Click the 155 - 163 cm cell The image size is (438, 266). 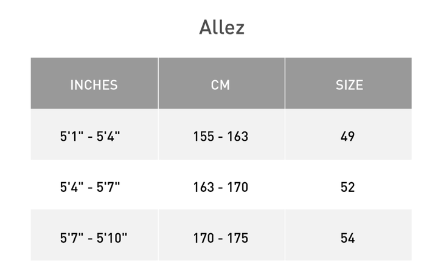pos(221,134)
